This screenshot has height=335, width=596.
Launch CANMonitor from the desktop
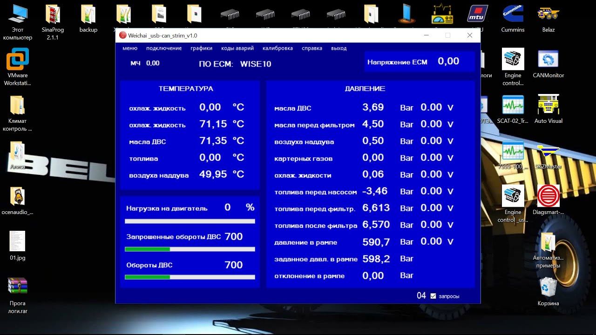click(548, 64)
